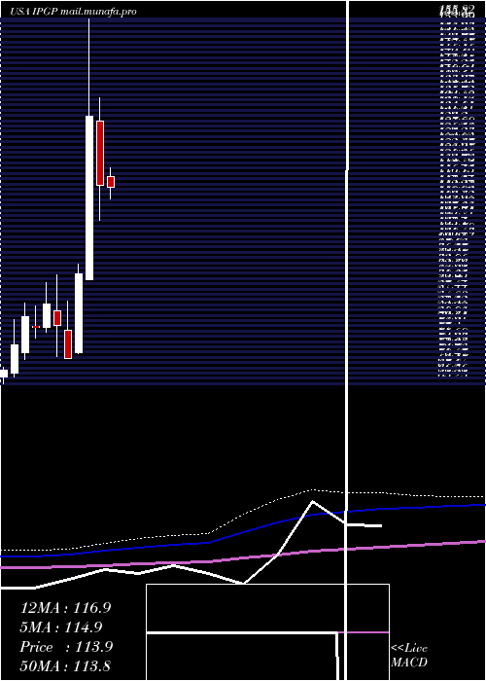Click the 12MA : 116.9 readout
The height and width of the screenshot is (681, 486).
65,608
